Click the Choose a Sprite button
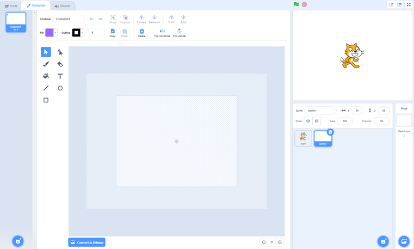The height and width of the screenshot is (249, 414). click(383, 241)
